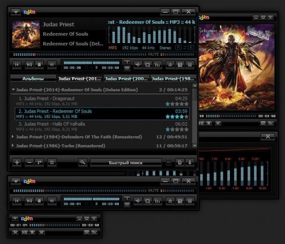Open main window dropdown menu arrow
Image resolution: width=285 pixels, height=244 pixels.
pos(16,12)
